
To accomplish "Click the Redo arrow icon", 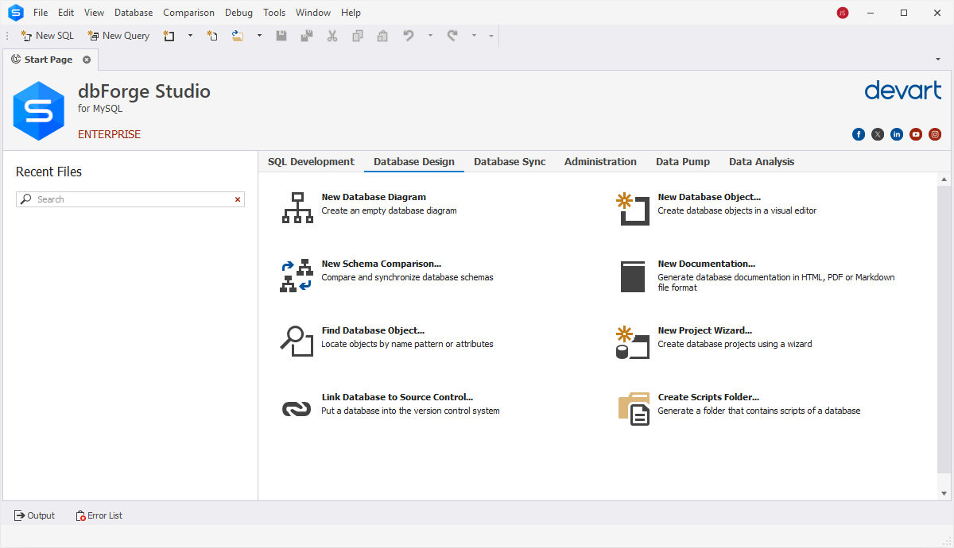I will 452,36.
